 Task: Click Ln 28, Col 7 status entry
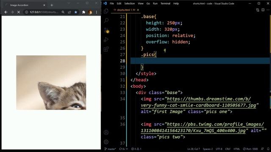(x=194, y=149)
